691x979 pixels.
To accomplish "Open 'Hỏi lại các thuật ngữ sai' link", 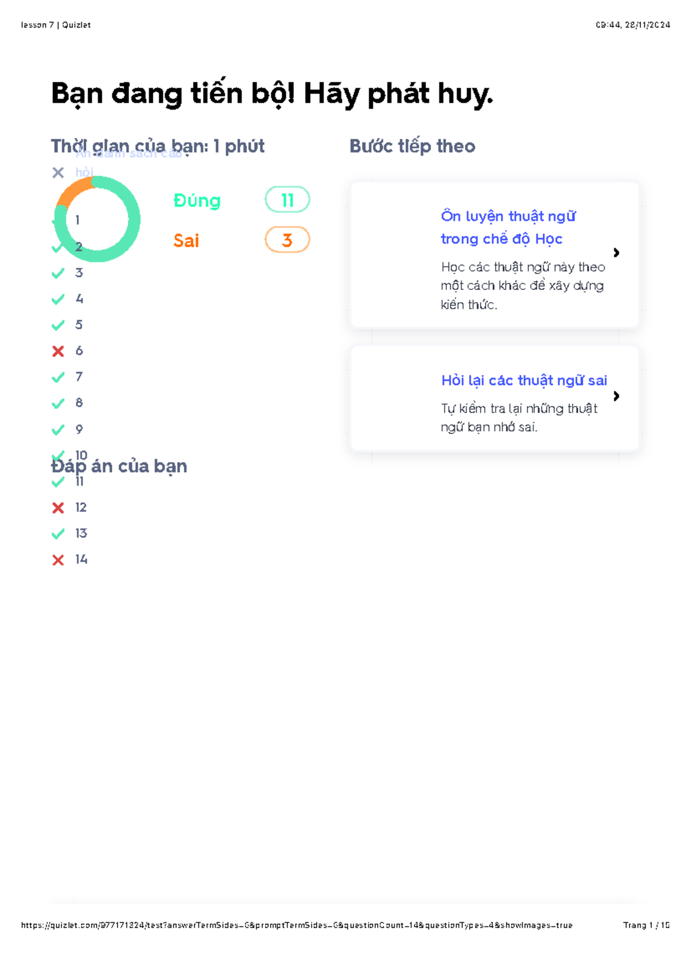I will click(523, 380).
